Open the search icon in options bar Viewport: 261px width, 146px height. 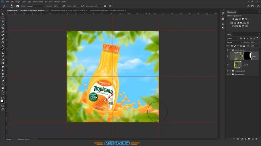pos(248,6)
